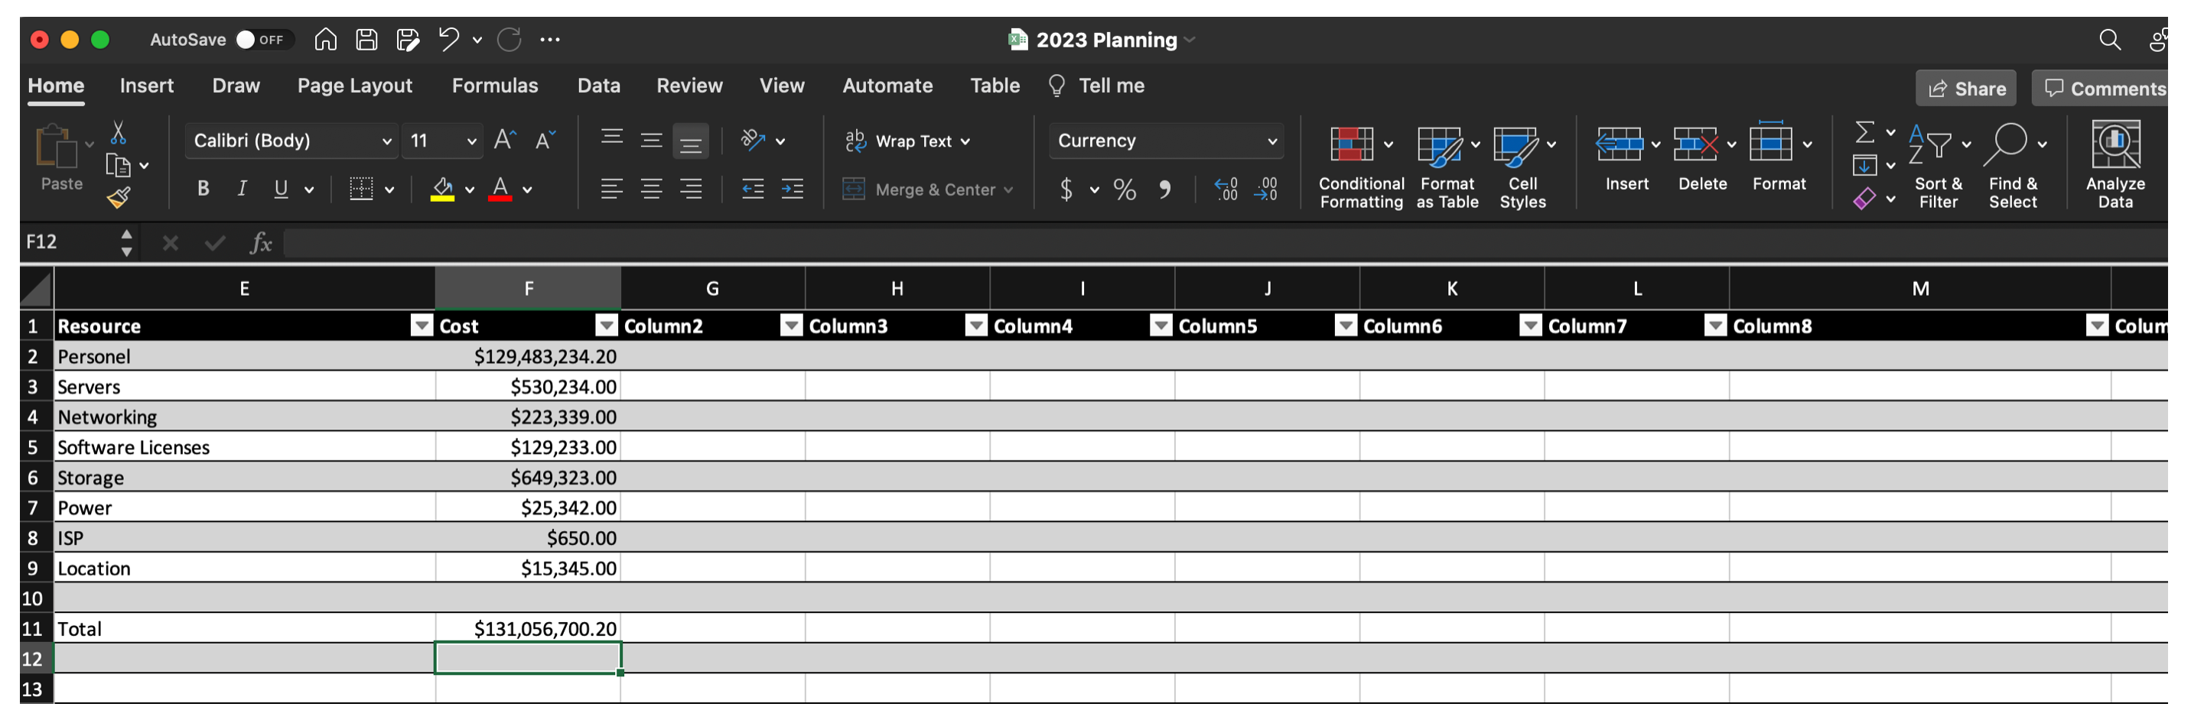This screenshot has height=723, width=2191.
Task: Open the Currency number format dropdown
Action: pyautogui.click(x=1166, y=141)
